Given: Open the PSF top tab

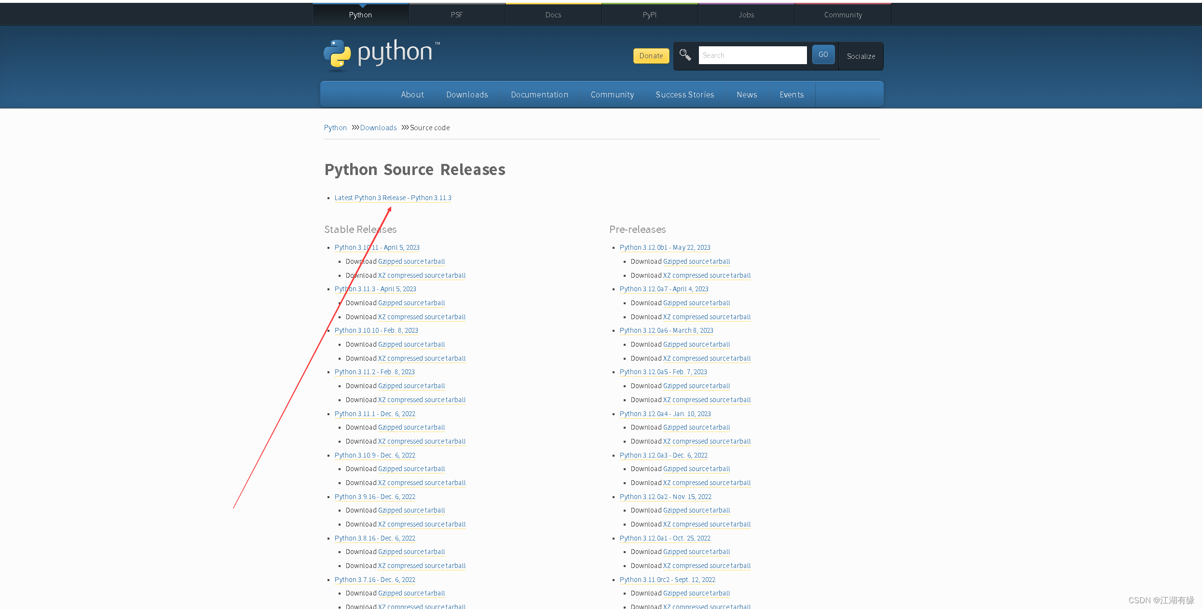Looking at the screenshot, I should (457, 14).
